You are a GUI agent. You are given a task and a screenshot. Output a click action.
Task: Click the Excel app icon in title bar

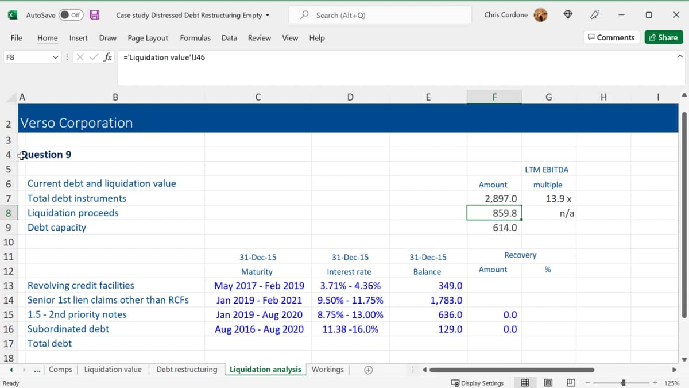(x=12, y=15)
